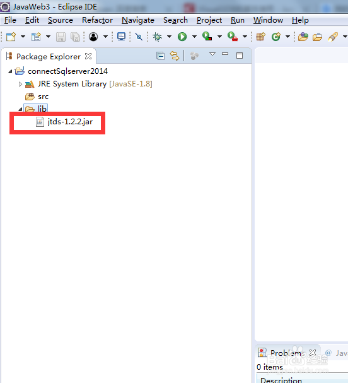This screenshot has width=348, height=383.
Task: Click the Search flashlight toolbar icon
Action: (333, 37)
